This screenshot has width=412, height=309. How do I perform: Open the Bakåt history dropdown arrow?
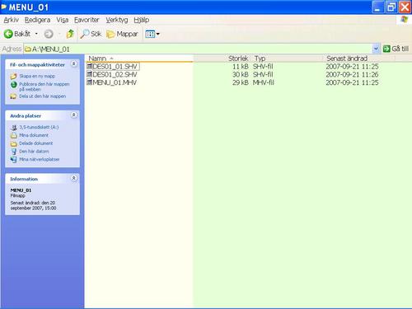36,34
